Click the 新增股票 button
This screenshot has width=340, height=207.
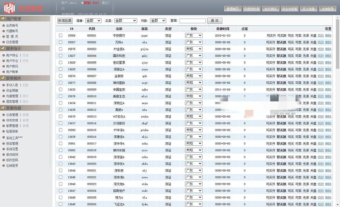click(64, 21)
